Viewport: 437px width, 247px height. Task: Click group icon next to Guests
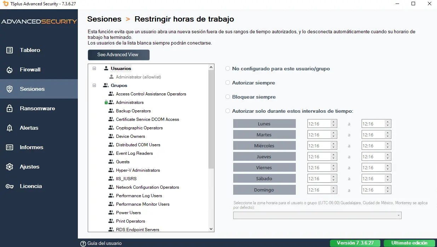[x=111, y=161]
